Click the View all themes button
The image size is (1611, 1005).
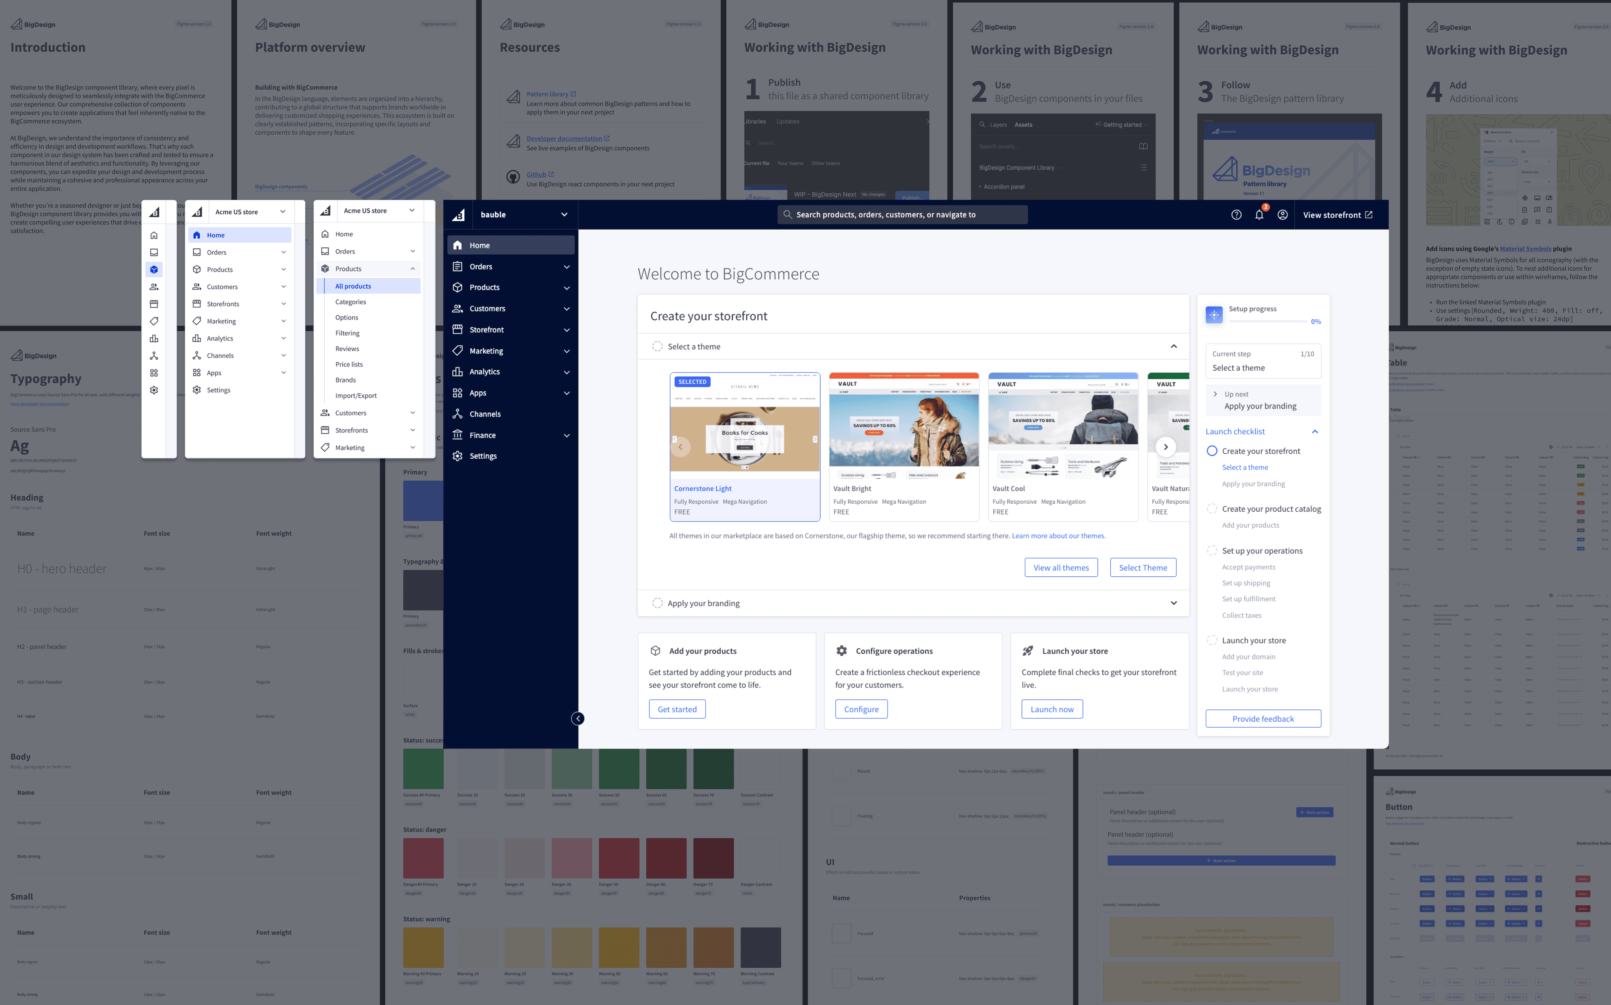pos(1061,568)
